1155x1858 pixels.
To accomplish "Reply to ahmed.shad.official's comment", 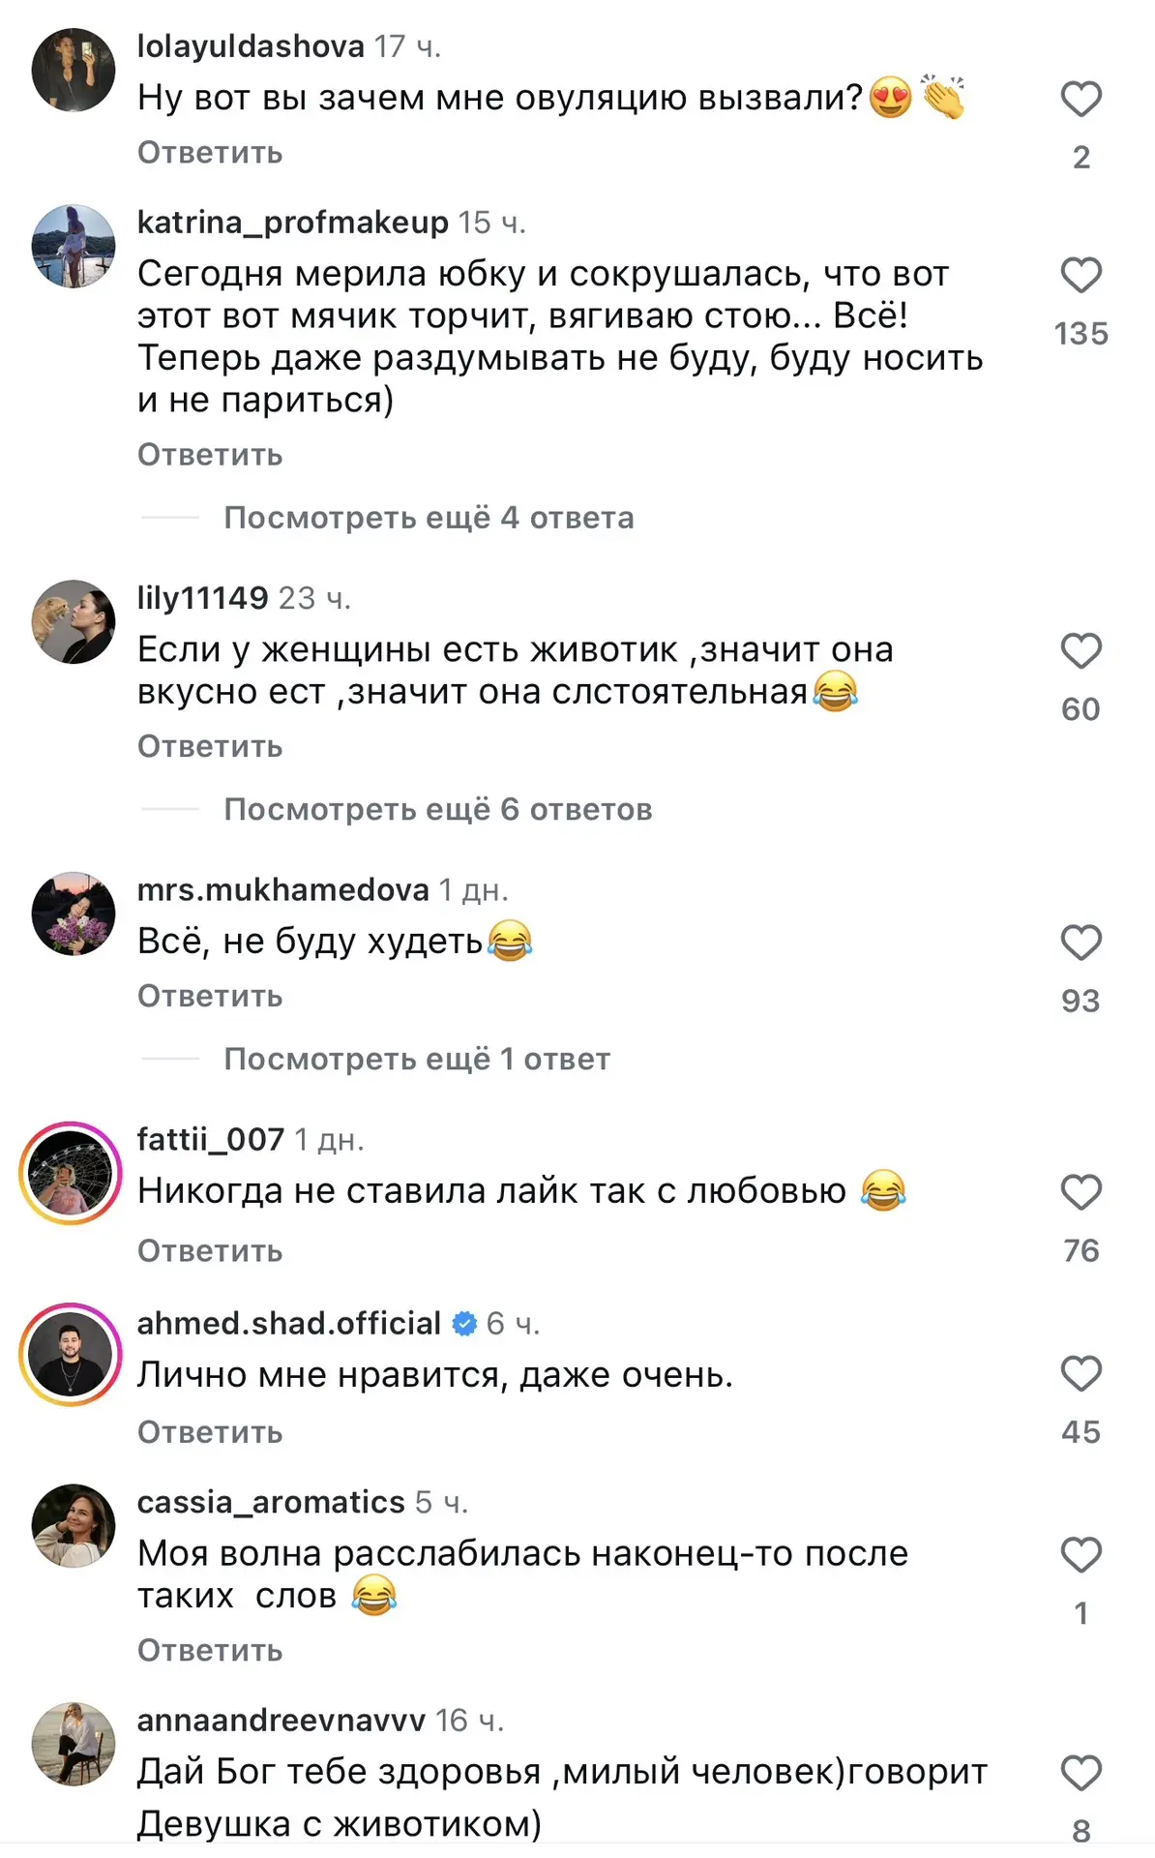I will (210, 1432).
